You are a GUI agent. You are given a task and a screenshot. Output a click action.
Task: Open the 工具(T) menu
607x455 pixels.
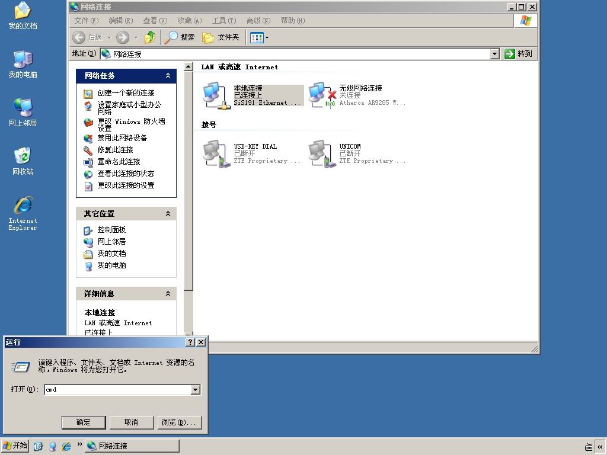(x=223, y=21)
